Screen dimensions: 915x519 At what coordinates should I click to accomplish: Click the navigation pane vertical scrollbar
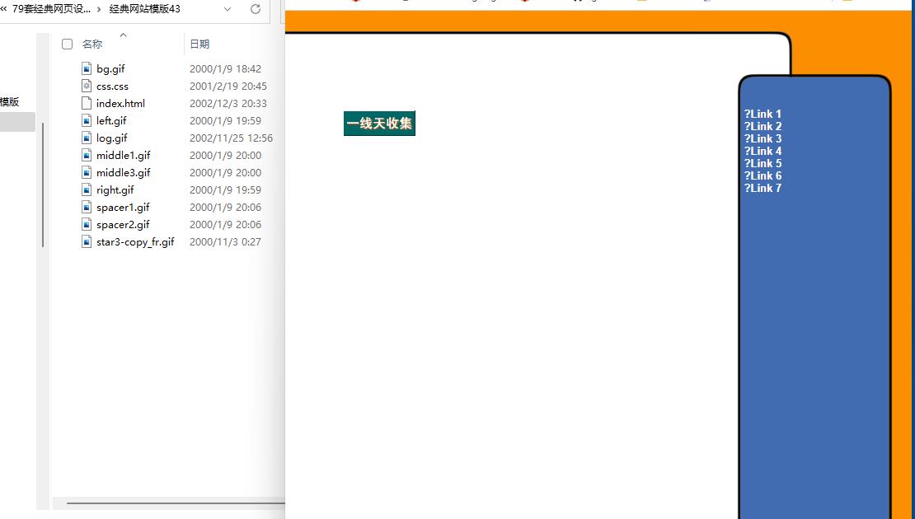click(x=43, y=185)
